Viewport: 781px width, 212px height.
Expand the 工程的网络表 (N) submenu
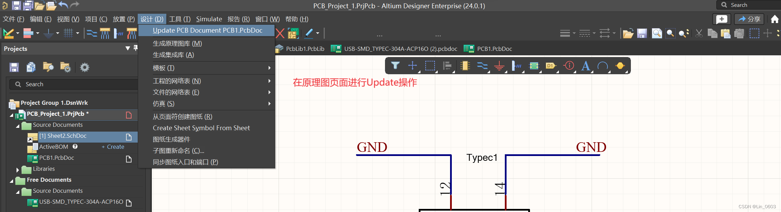point(269,81)
